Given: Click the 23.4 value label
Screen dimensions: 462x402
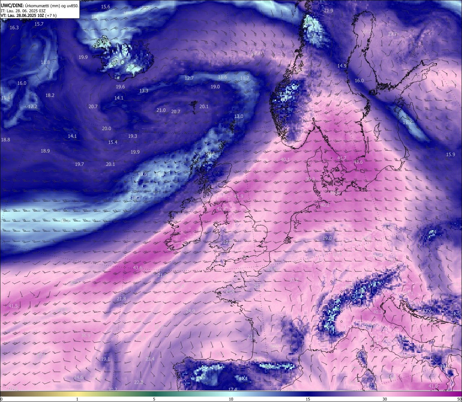Looking at the screenshot, I should point(150,359).
